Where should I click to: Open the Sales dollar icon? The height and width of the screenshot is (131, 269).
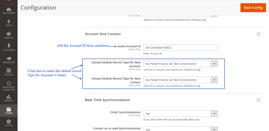coord(9,23)
